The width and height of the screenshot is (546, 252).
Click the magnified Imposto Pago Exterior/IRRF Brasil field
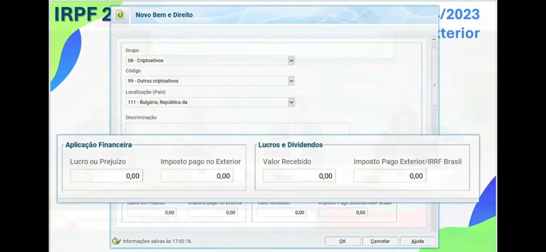click(x=390, y=176)
